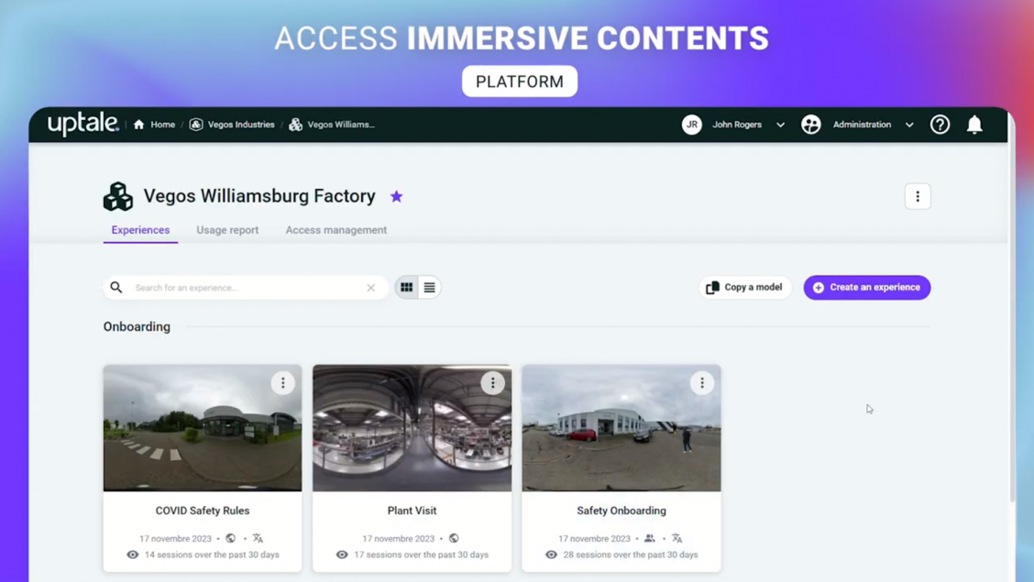The width and height of the screenshot is (1034, 582).
Task: Expand the John Rogers user dropdown
Action: pyautogui.click(x=780, y=125)
